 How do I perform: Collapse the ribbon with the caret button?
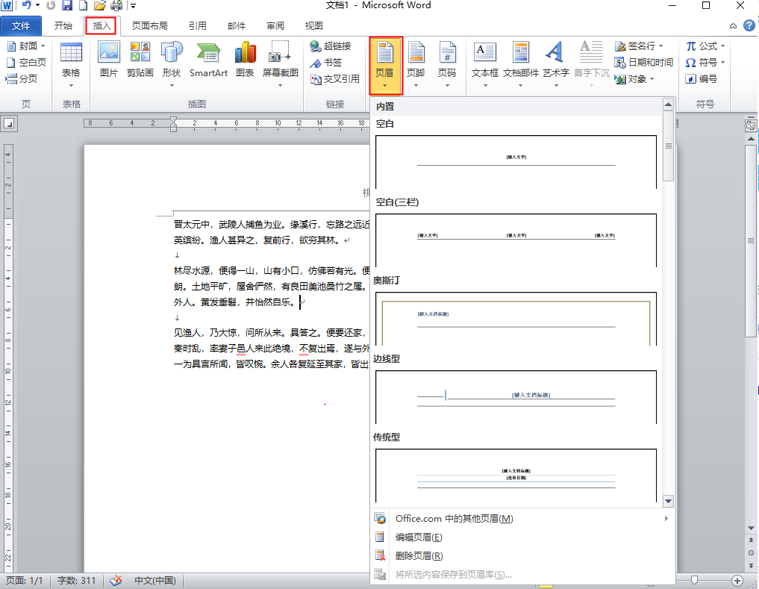[734, 25]
